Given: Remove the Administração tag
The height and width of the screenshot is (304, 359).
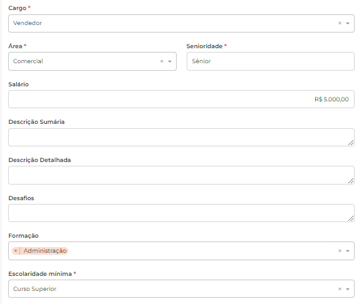Looking at the screenshot, I should coord(16,251).
